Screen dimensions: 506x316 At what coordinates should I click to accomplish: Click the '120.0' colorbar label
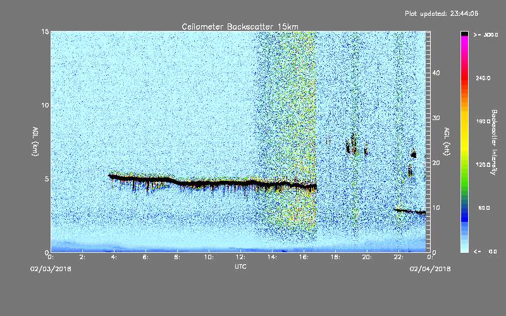[x=483, y=165]
